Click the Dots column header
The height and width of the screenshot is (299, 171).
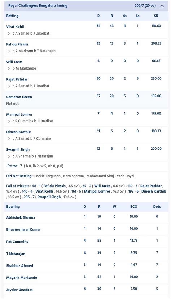157,207
